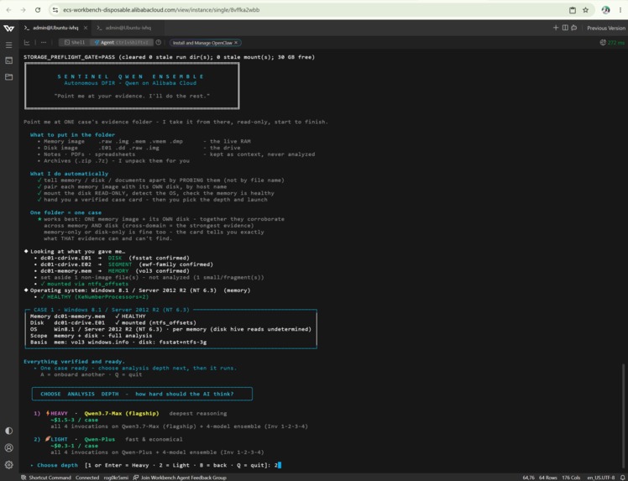
Task: Open the user account icon in sidebar
Action: pos(8,447)
